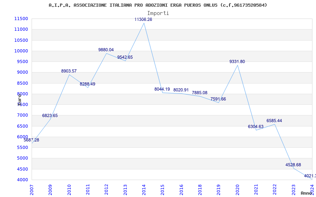The height and width of the screenshot is (197, 316).
Task: Click the 2009 x-axis year label
Action: click(51, 190)
